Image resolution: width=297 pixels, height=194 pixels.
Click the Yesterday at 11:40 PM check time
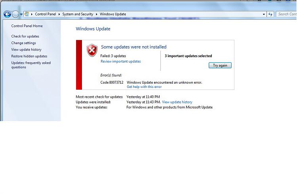pyautogui.click(x=143, y=97)
